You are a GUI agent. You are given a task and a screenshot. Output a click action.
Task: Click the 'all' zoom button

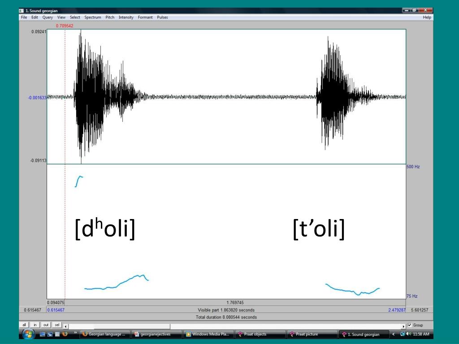coord(24,325)
